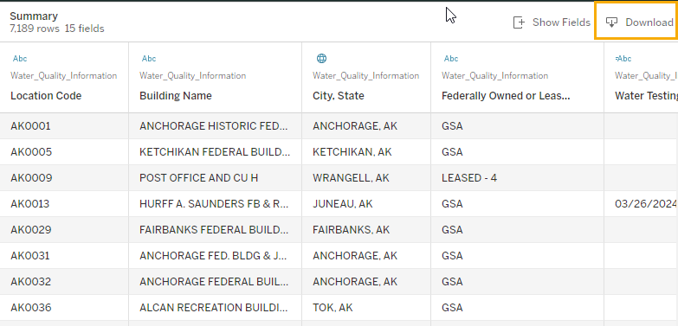Select the TOK, AK cell
Viewport: 678px width, 326px height.
click(366, 308)
